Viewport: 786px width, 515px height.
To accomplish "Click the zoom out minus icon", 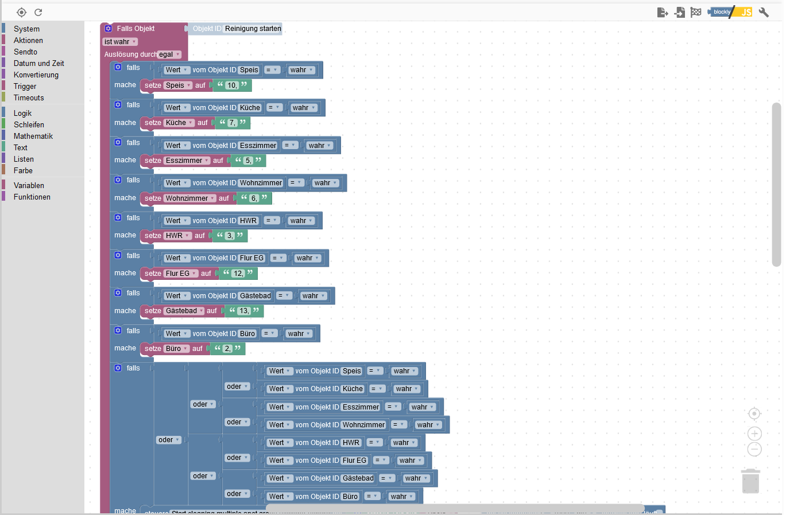I will pyautogui.click(x=754, y=450).
